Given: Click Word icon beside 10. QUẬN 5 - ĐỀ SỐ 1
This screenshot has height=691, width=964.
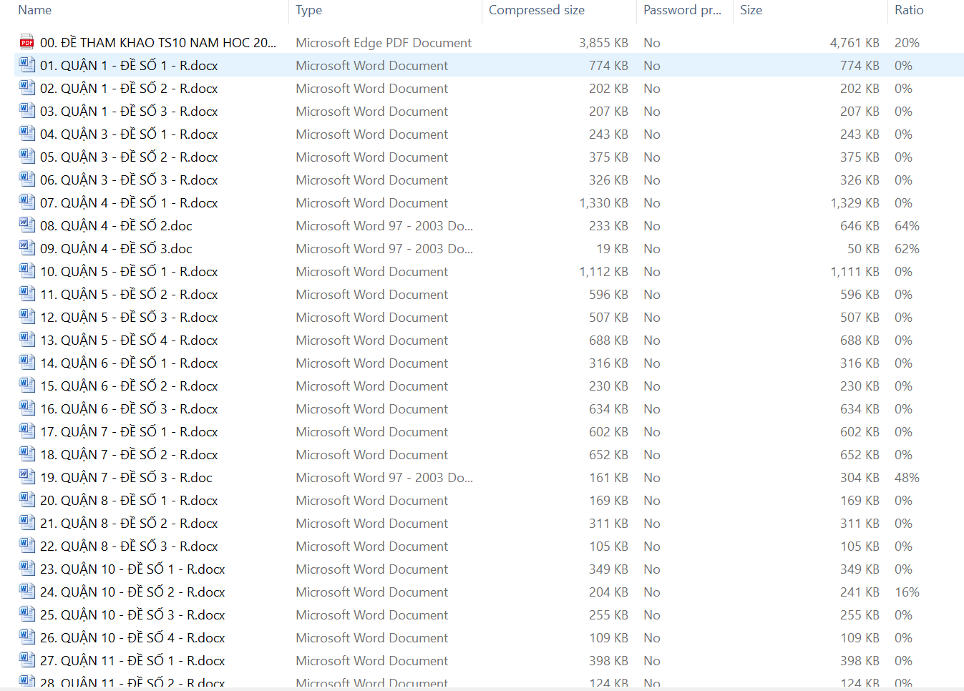Looking at the screenshot, I should point(26,271).
